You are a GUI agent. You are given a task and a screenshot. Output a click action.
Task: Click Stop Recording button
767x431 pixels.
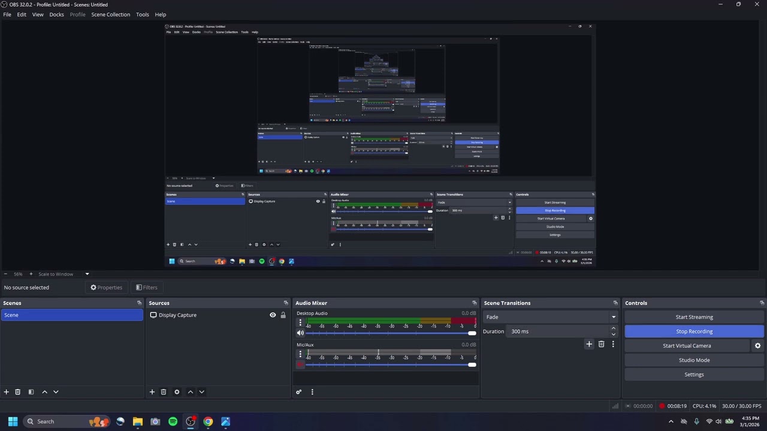click(x=694, y=332)
